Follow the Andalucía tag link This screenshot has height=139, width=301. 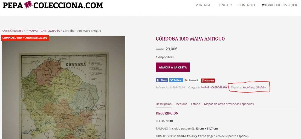point(248,87)
